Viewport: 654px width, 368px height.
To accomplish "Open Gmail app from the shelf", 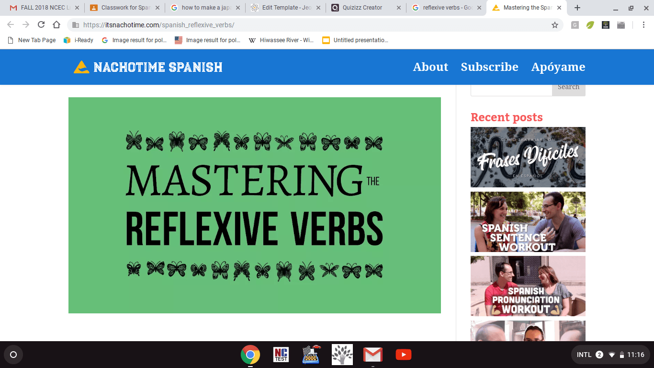I will (372, 355).
